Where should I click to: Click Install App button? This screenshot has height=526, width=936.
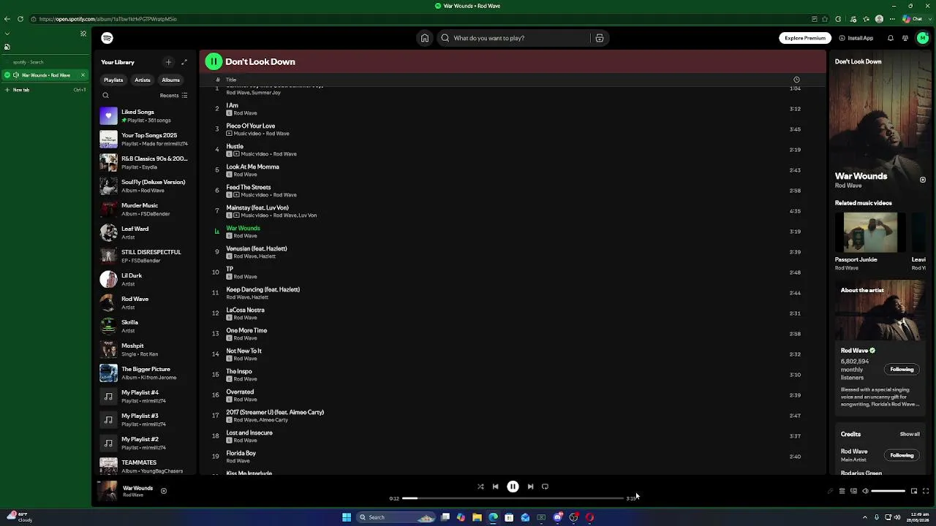click(x=856, y=38)
